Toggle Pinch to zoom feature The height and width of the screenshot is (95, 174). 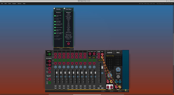click(x=55, y=27)
